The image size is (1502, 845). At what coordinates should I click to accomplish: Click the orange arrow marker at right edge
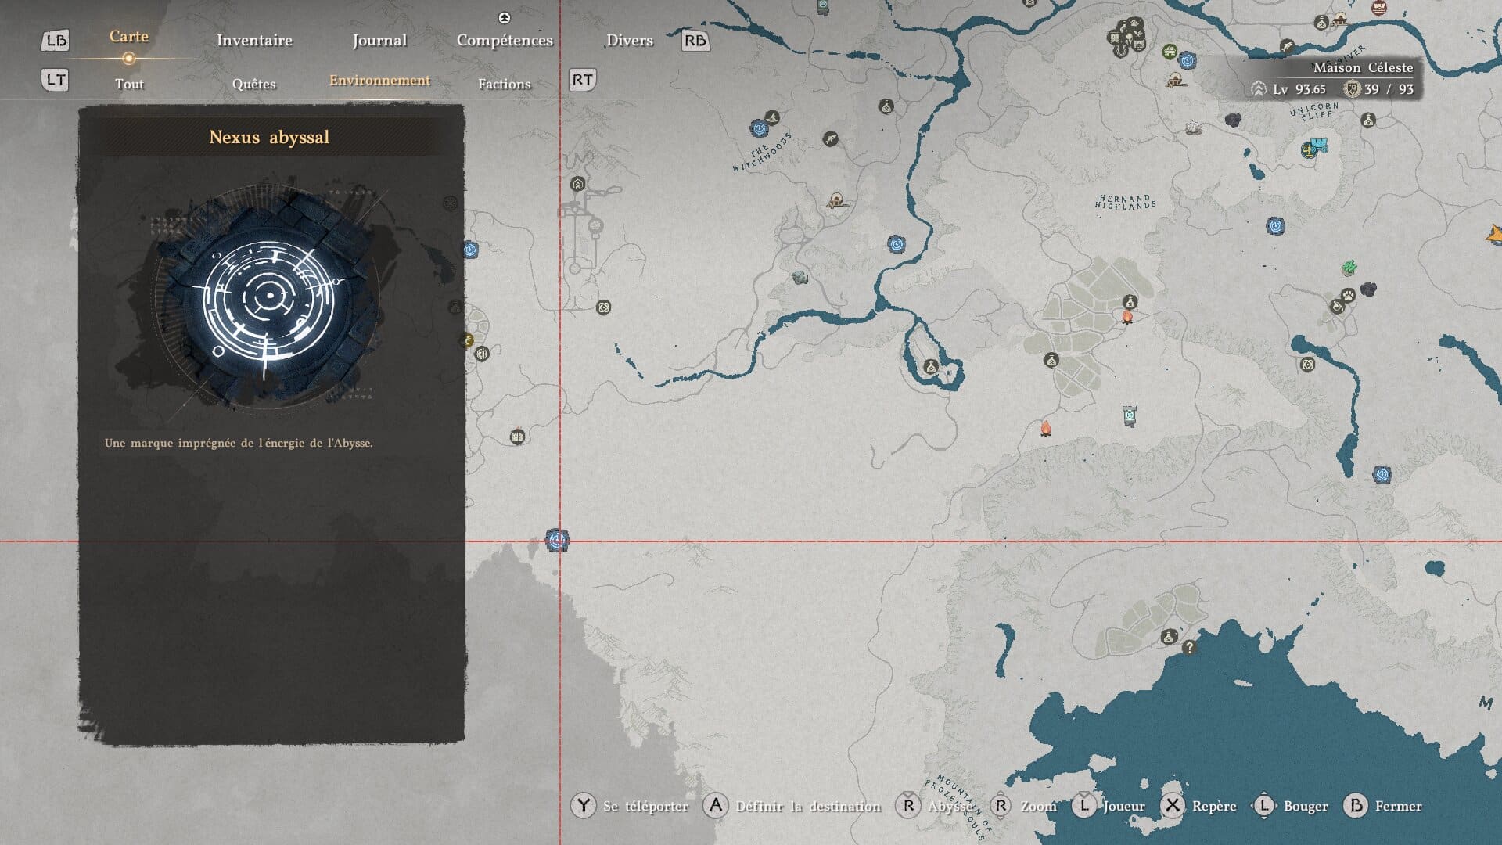pyautogui.click(x=1494, y=233)
